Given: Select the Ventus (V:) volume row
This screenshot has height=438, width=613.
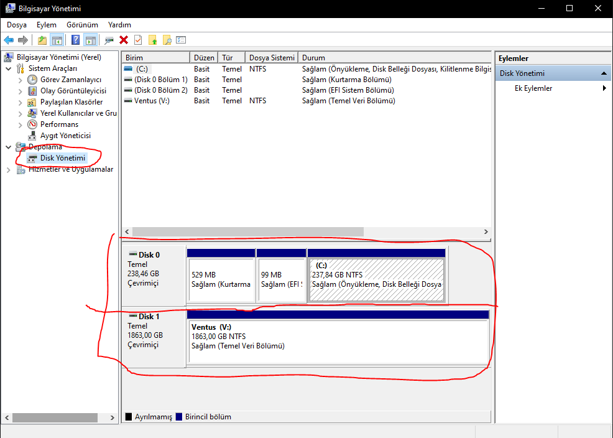Looking at the screenshot, I should coord(306,101).
